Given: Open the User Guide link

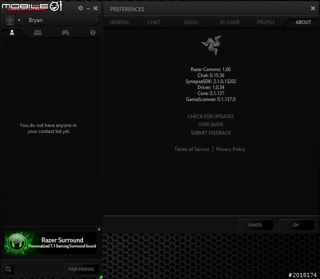Looking at the screenshot, I should tap(211, 124).
